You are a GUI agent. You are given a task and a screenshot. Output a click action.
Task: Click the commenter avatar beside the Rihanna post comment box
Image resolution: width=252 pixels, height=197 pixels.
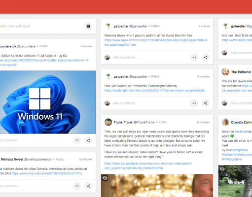107,58
